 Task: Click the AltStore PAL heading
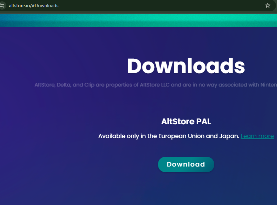(x=186, y=122)
